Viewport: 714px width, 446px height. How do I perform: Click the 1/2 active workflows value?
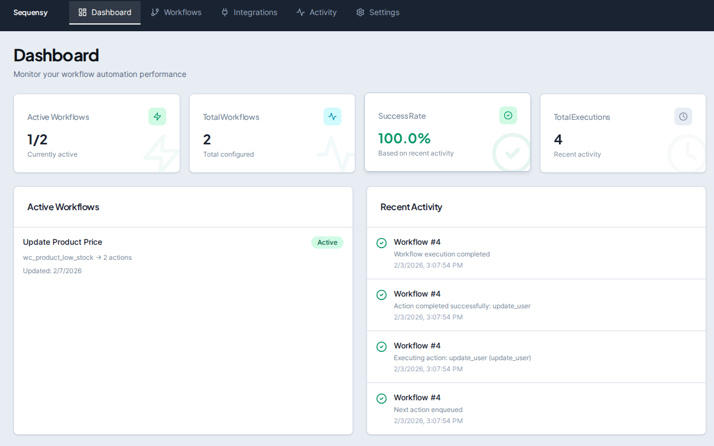point(37,139)
